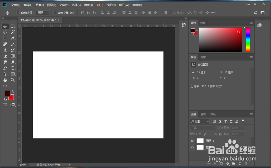Select the Eraser tool
The image size is (271, 168).
(5, 56)
